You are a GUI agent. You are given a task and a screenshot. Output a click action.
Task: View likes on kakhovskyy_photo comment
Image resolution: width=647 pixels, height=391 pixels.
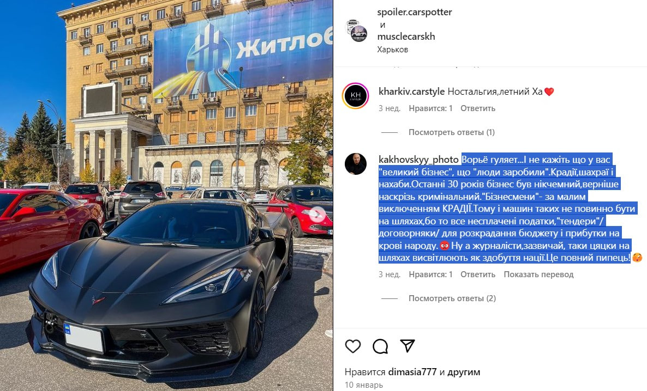pyautogui.click(x=430, y=274)
